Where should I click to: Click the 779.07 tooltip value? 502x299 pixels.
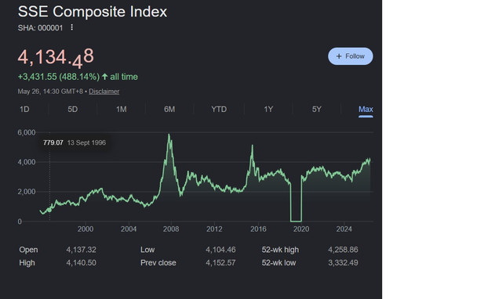pos(53,142)
